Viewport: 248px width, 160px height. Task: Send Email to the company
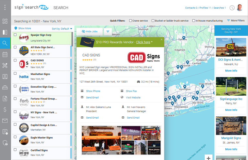tap(92, 98)
